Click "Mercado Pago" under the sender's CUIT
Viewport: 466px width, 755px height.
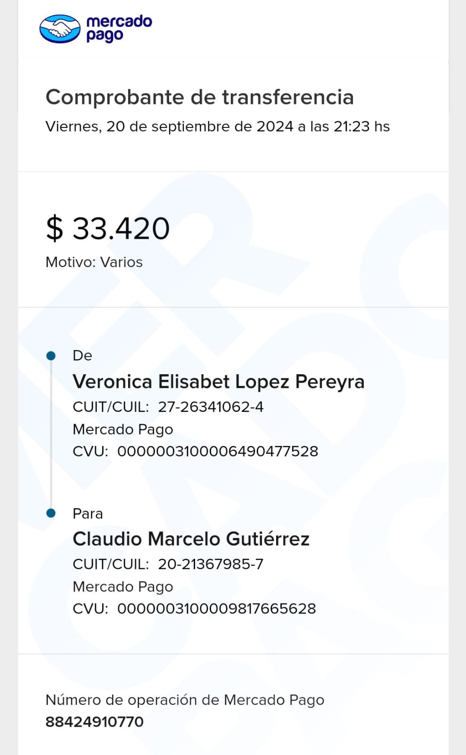[123, 429]
